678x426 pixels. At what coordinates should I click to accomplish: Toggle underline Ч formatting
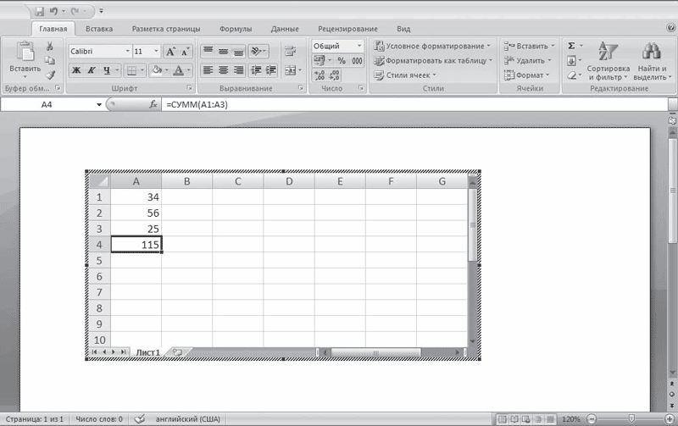(x=107, y=70)
